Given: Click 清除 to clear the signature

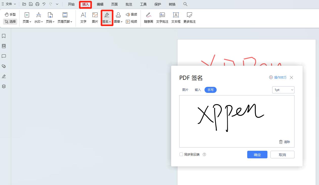Looking at the screenshot, I should pyautogui.click(x=284, y=142).
